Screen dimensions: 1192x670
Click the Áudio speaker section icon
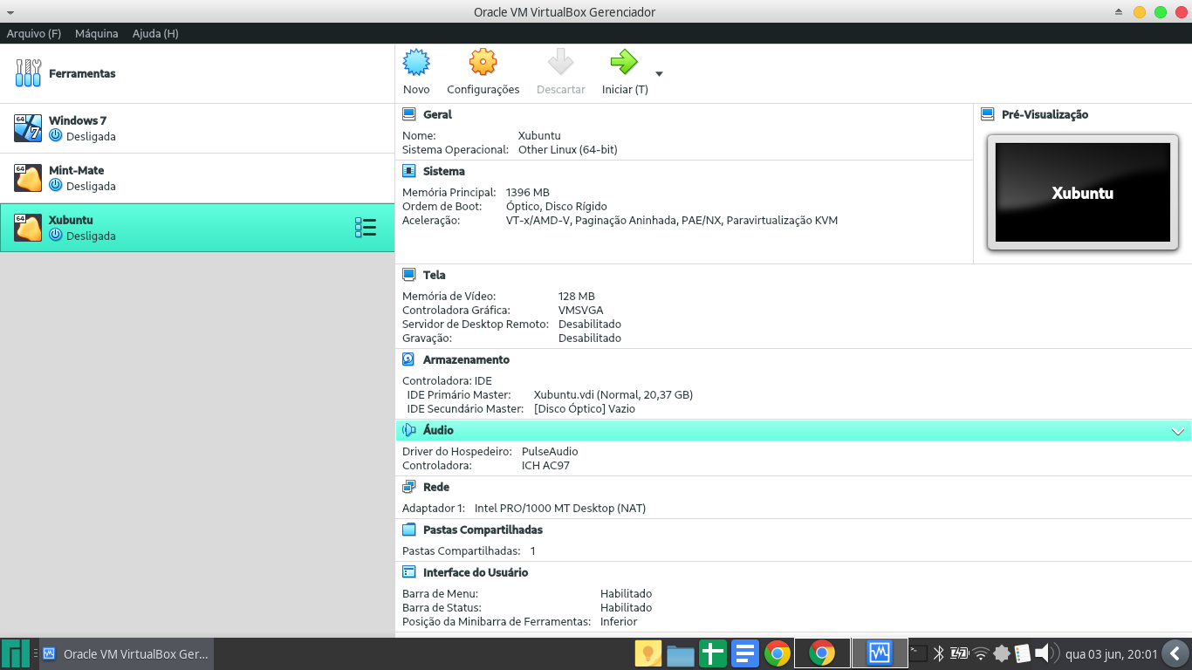click(408, 429)
